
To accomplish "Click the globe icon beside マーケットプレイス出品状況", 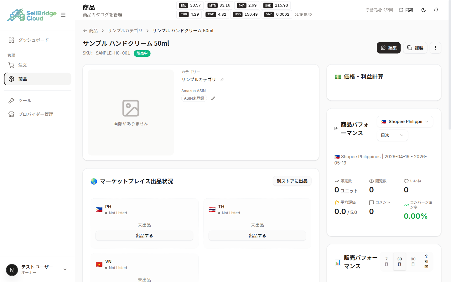I will tap(94, 181).
